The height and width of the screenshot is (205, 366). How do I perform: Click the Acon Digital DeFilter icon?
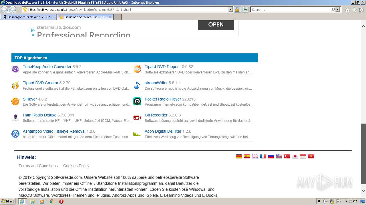pyautogui.click(x=137, y=134)
